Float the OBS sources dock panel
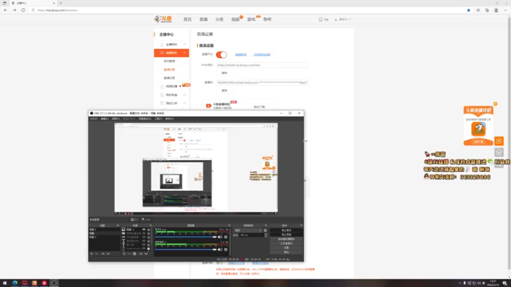 [151, 226]
